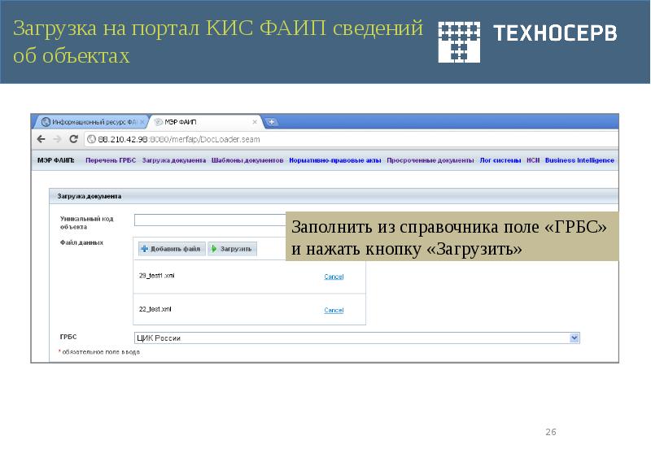Select the МЭР ФАИП browser tab
Screen dimensions: 651x462
coord(203,122)
